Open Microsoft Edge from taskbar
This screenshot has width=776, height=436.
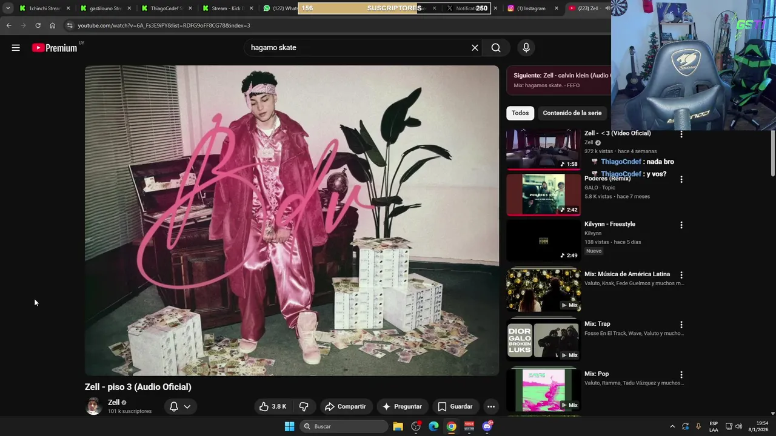pos(433,426)
